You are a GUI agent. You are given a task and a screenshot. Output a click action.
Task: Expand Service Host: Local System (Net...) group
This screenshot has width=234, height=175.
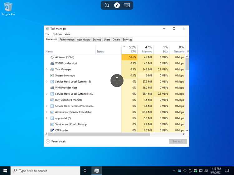[x=47, y=94]
